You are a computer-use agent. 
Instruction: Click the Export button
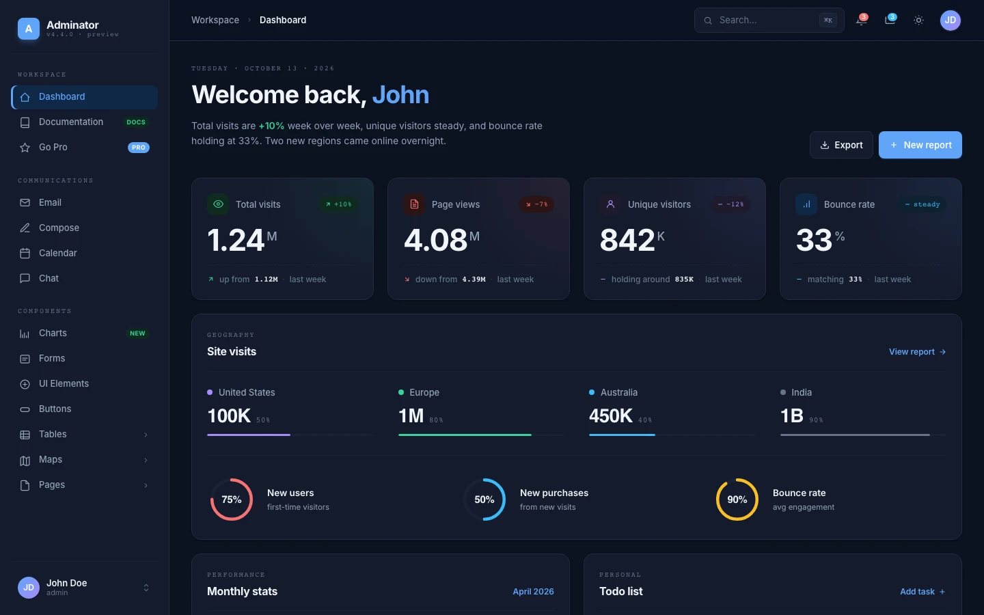(x=841, y=145)
